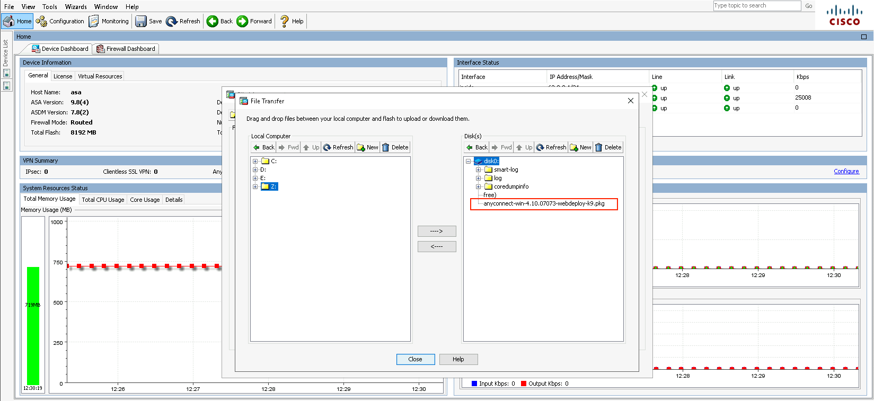Click the Help question mark icon
This screenshot has width=874, height=401.
[285, 21]
